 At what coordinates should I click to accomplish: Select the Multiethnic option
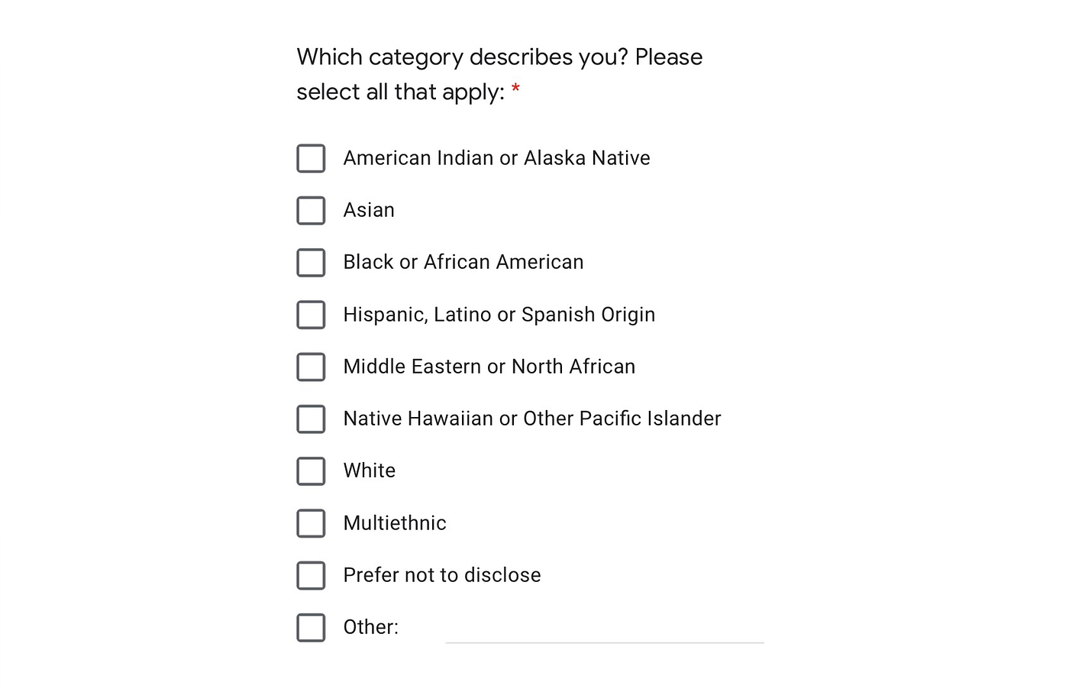311,523
